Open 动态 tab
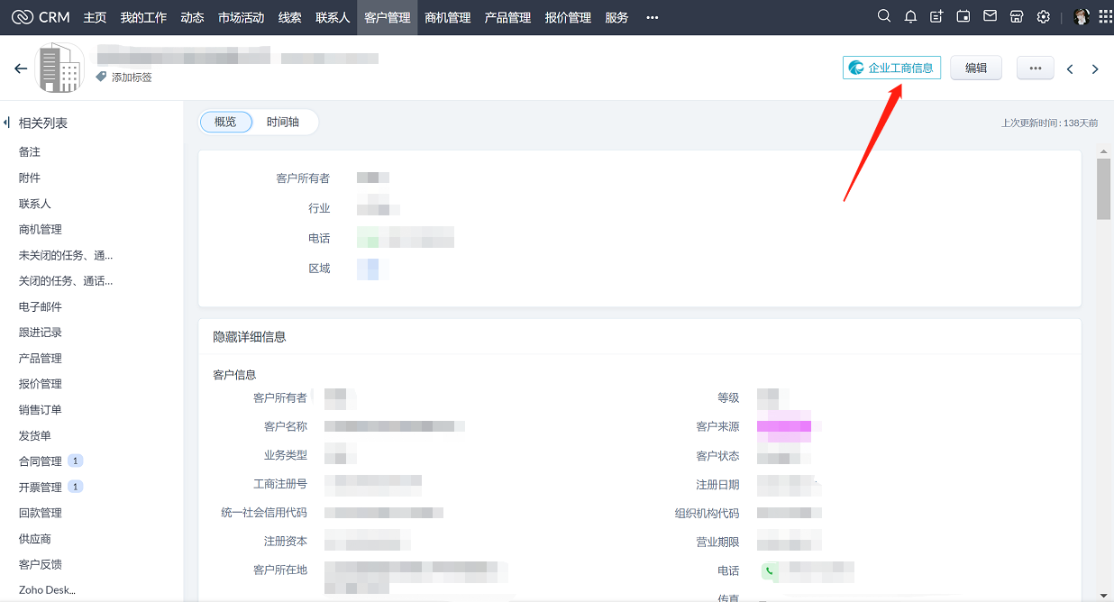Image resolution: width=1114 pixels, height=602 pixels. tap(192, 17)
